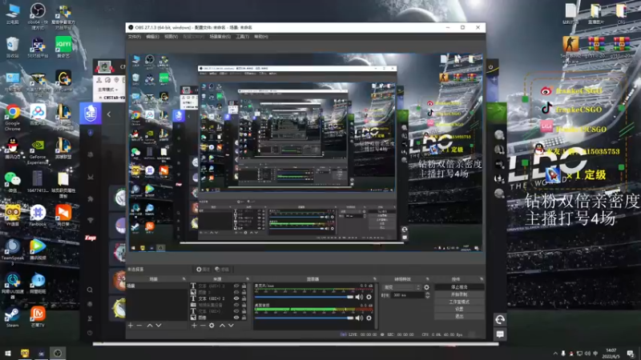Open 桌面音频 audio settings gear
This screenshot has width=641, height=360.
tap(369, 318)
